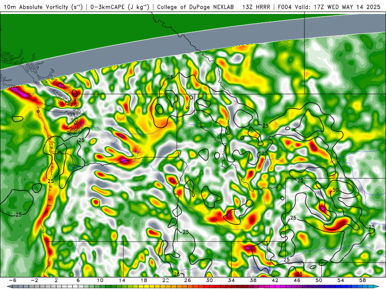Click the '38' color bar label
This screenshot has width=386, height=289.
tap(253, 280)
